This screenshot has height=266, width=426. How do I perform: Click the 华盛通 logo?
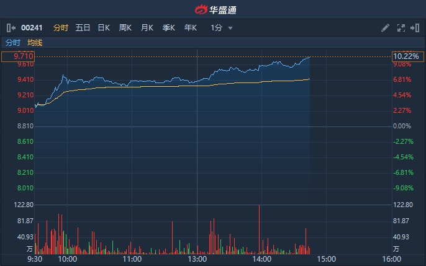pyautogui.click(x=213, y=9)
